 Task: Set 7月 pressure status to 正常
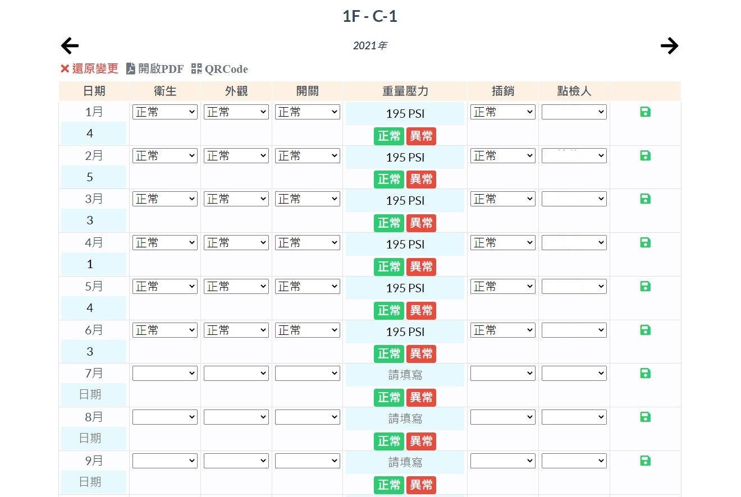388,398
